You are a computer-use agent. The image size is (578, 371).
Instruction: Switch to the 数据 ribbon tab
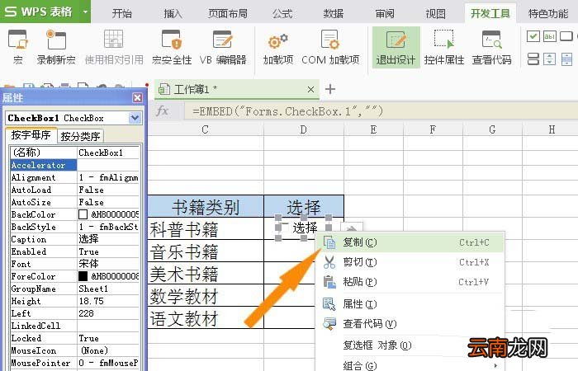(334, 14)
